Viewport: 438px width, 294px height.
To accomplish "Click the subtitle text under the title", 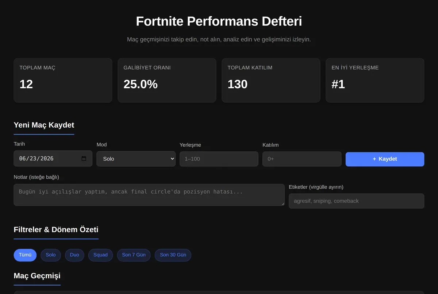I will 219,39.
